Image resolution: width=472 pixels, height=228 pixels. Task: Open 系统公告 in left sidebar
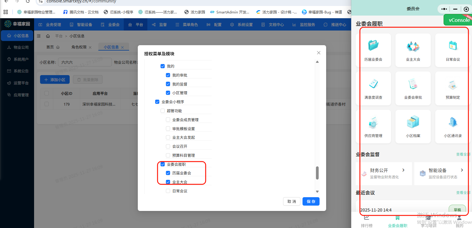point(17,71)
